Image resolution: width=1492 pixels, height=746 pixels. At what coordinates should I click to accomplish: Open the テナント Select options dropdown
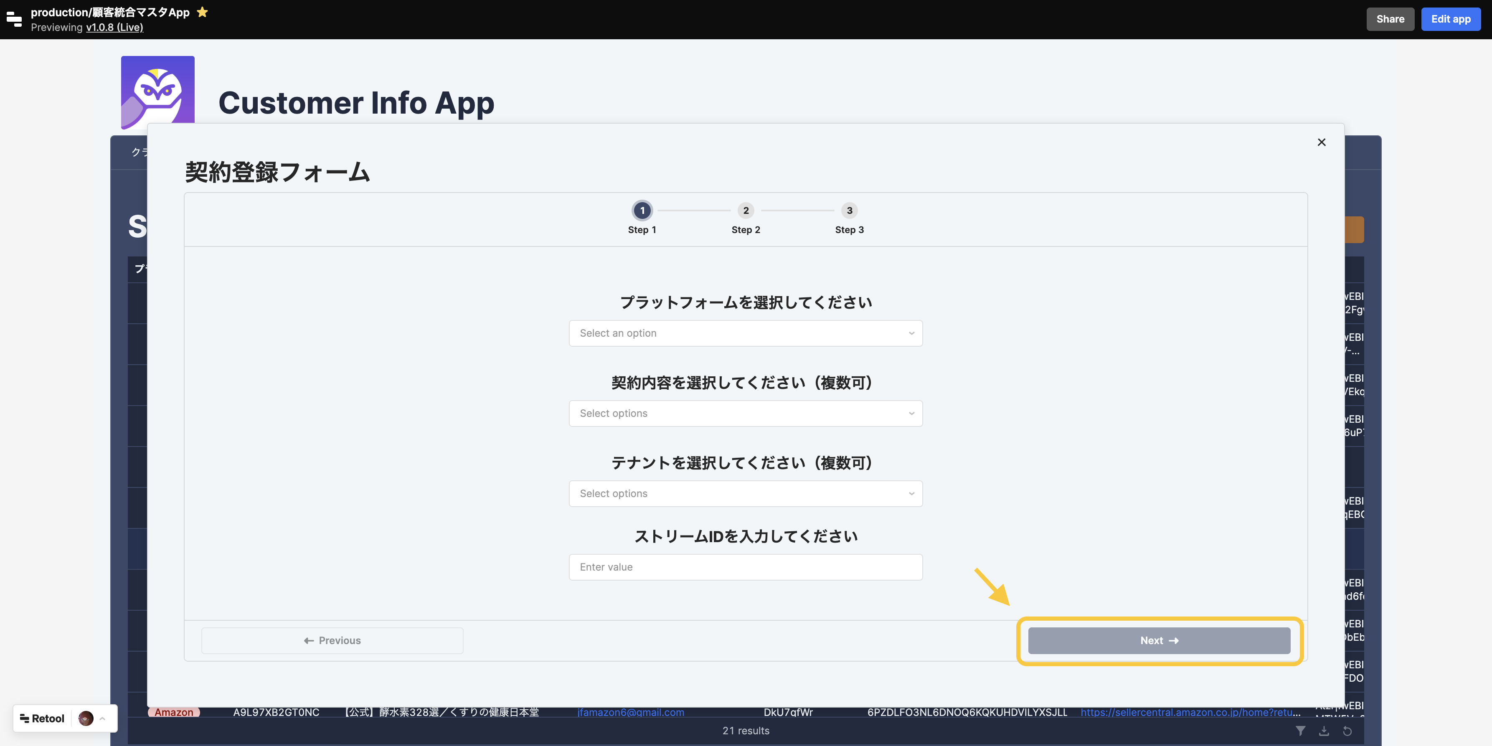click(746, 493)
